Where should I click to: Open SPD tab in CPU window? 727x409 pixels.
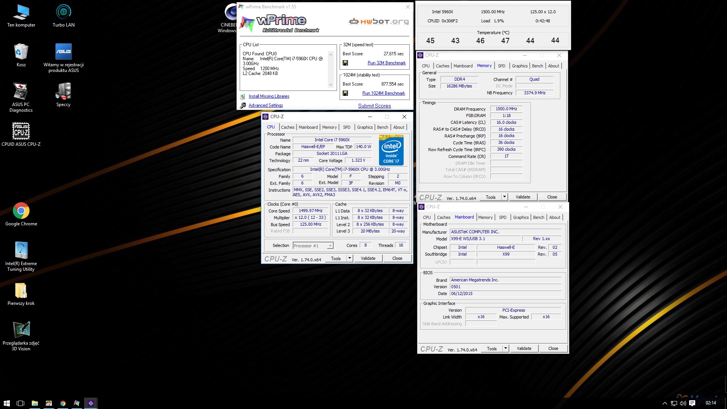pyautogui.click(x=347, y=127)
